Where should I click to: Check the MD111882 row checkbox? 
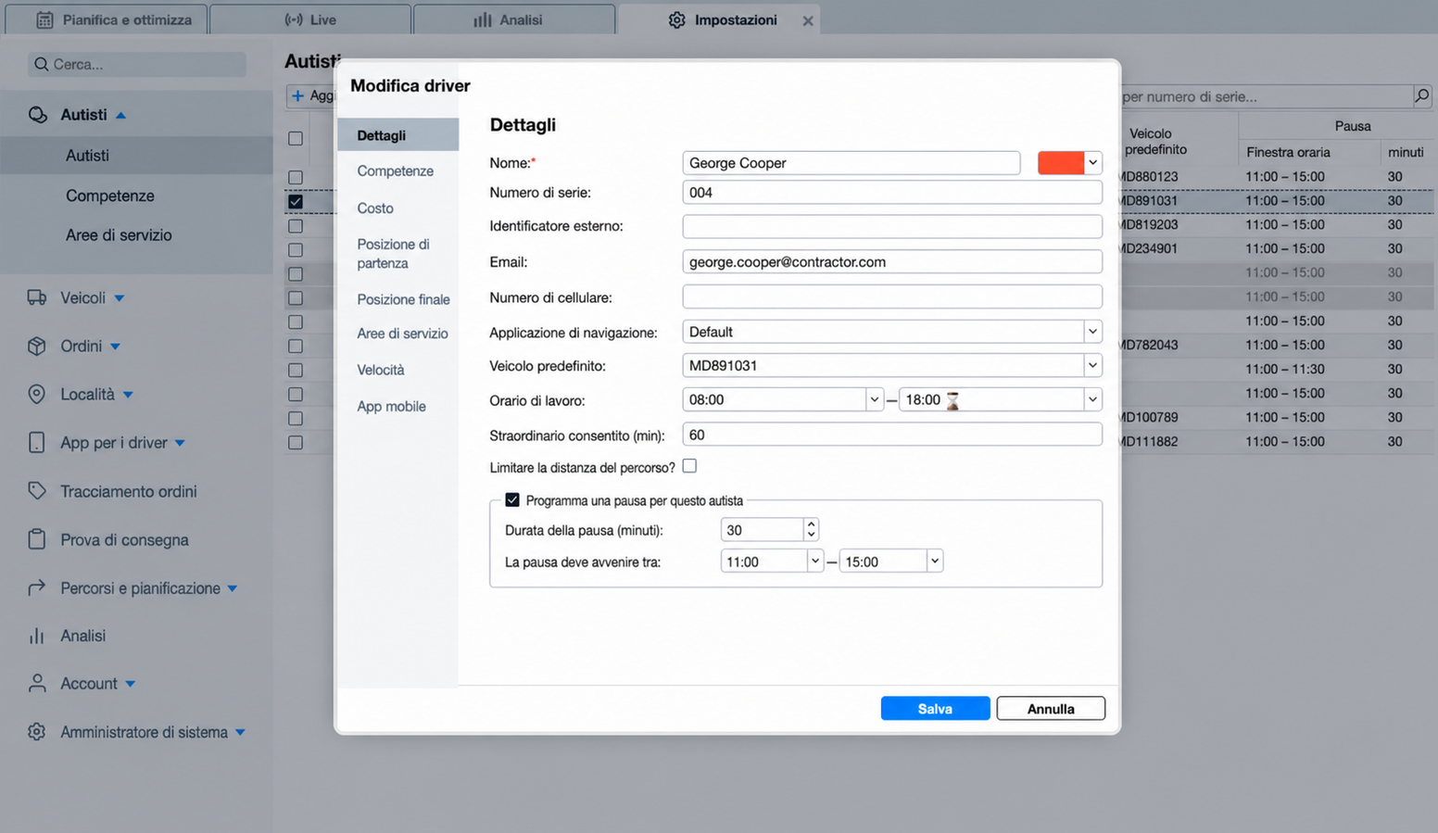(x=296, y=442)
